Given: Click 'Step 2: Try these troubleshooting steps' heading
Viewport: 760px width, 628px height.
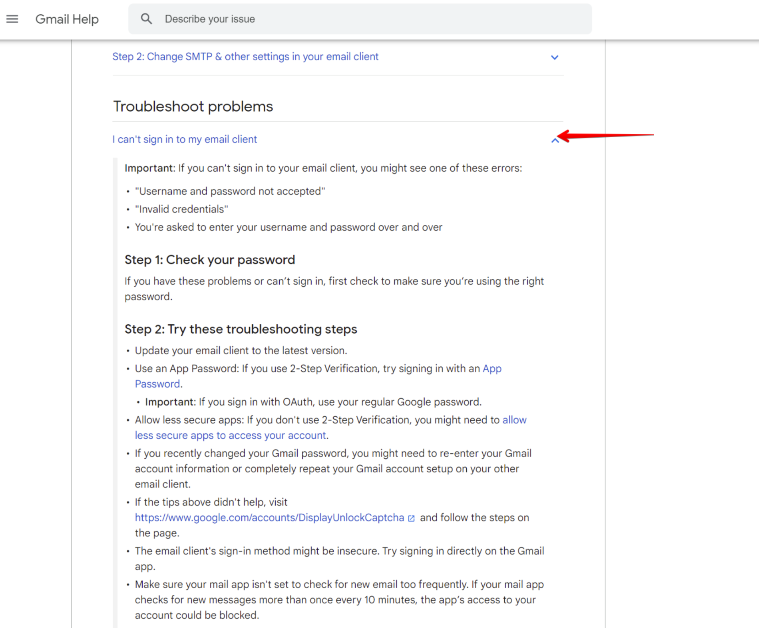Looking at the screenshot, I should point(241,329).
